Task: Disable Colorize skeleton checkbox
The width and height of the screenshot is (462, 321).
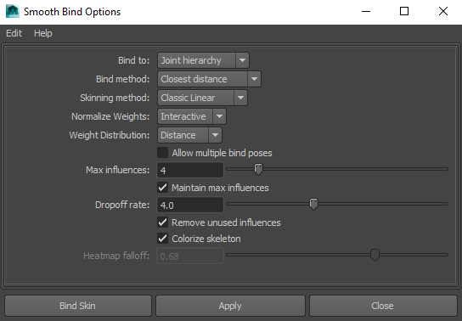Action: point(163,239)
